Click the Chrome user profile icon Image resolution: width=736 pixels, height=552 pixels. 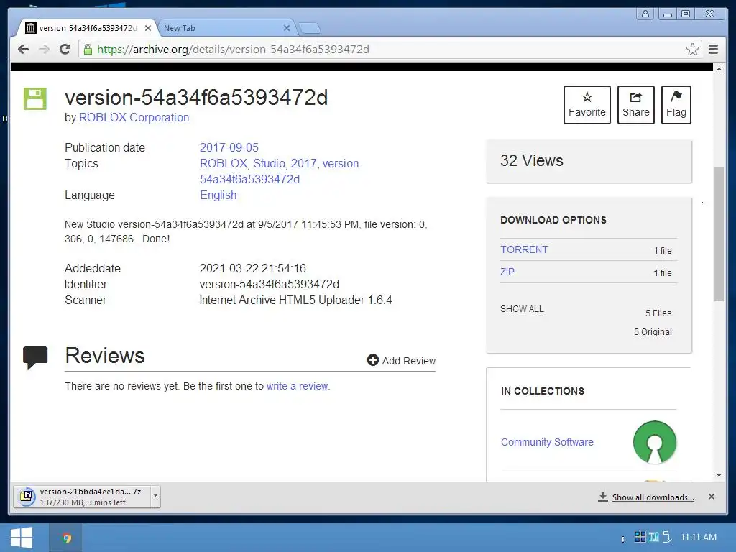coord(645,14)
